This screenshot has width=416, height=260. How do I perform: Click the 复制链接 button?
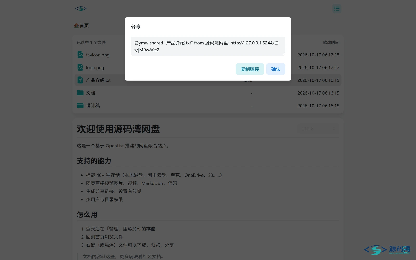[250, 69]
